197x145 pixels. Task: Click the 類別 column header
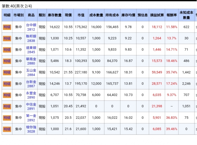pos(42,15)
